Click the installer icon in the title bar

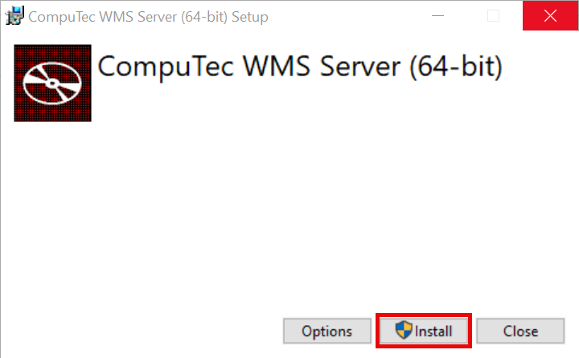[x=14, y=16]
